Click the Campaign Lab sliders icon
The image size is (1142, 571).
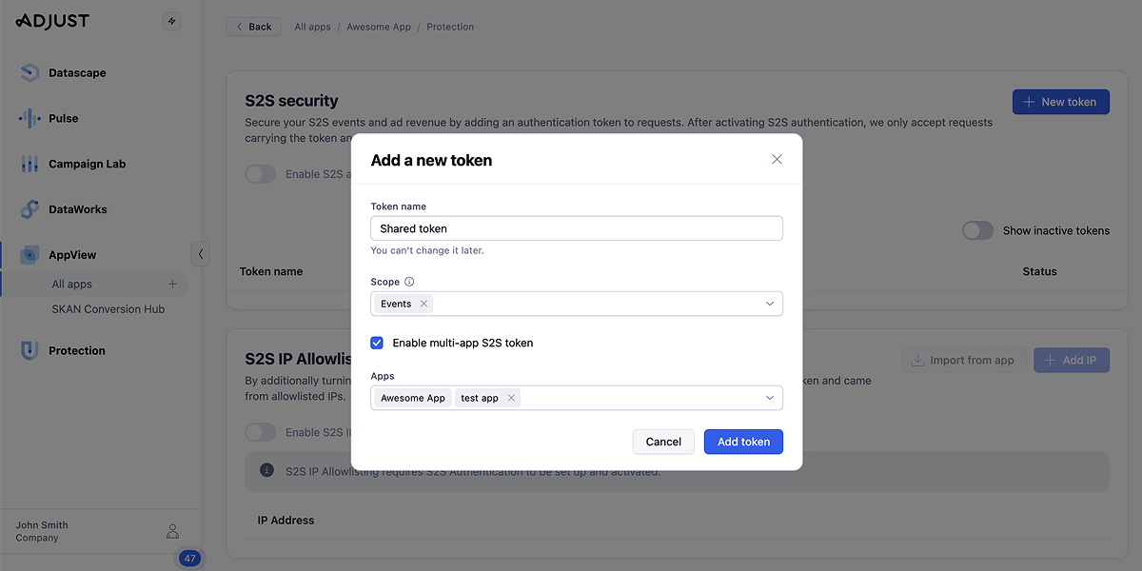point(30,164)
